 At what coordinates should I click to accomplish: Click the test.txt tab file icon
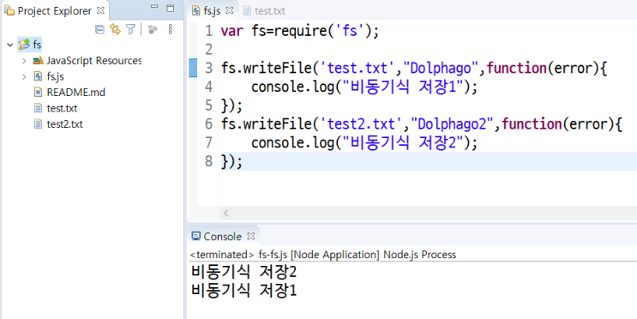click(247, 11)
